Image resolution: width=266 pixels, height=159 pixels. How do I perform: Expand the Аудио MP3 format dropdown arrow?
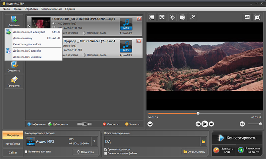point(94,141)
